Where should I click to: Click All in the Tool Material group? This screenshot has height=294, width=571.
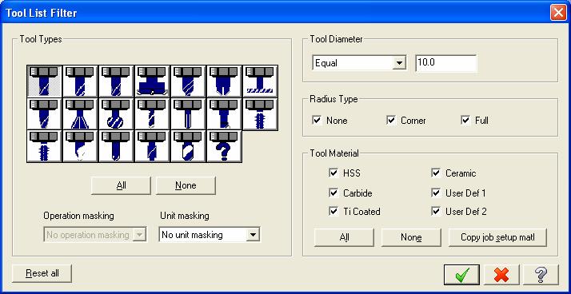(344, 237)
